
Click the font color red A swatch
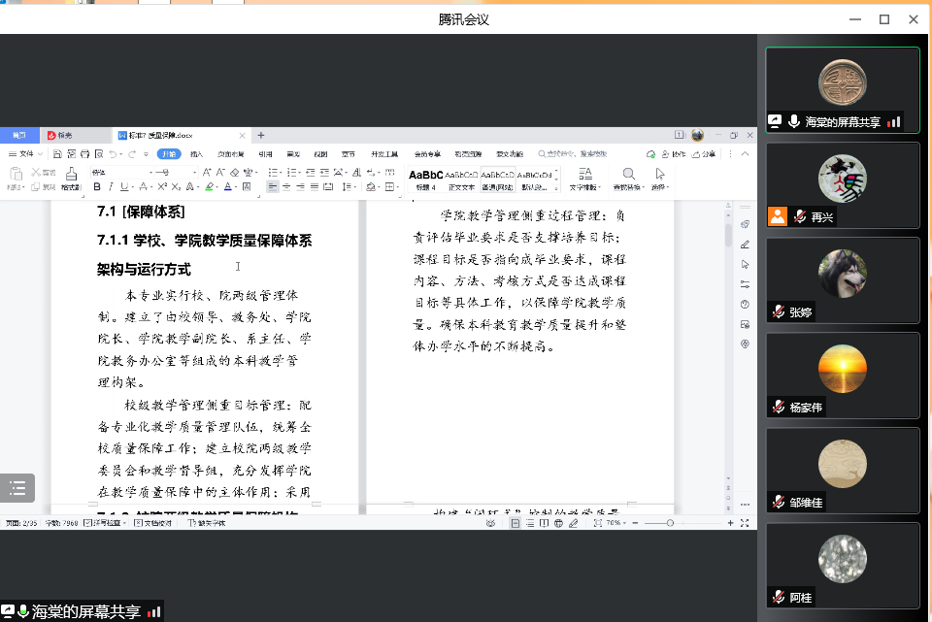[225, 186]
